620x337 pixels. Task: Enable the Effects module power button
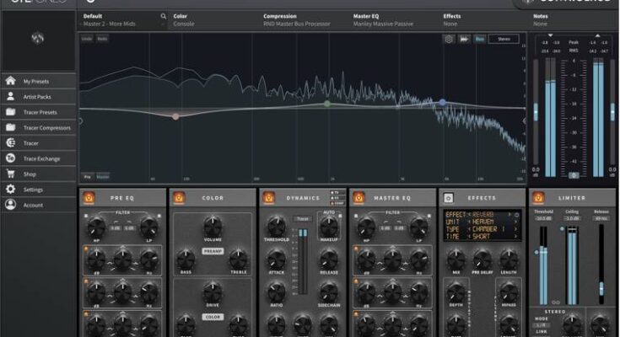coord(449,197)
